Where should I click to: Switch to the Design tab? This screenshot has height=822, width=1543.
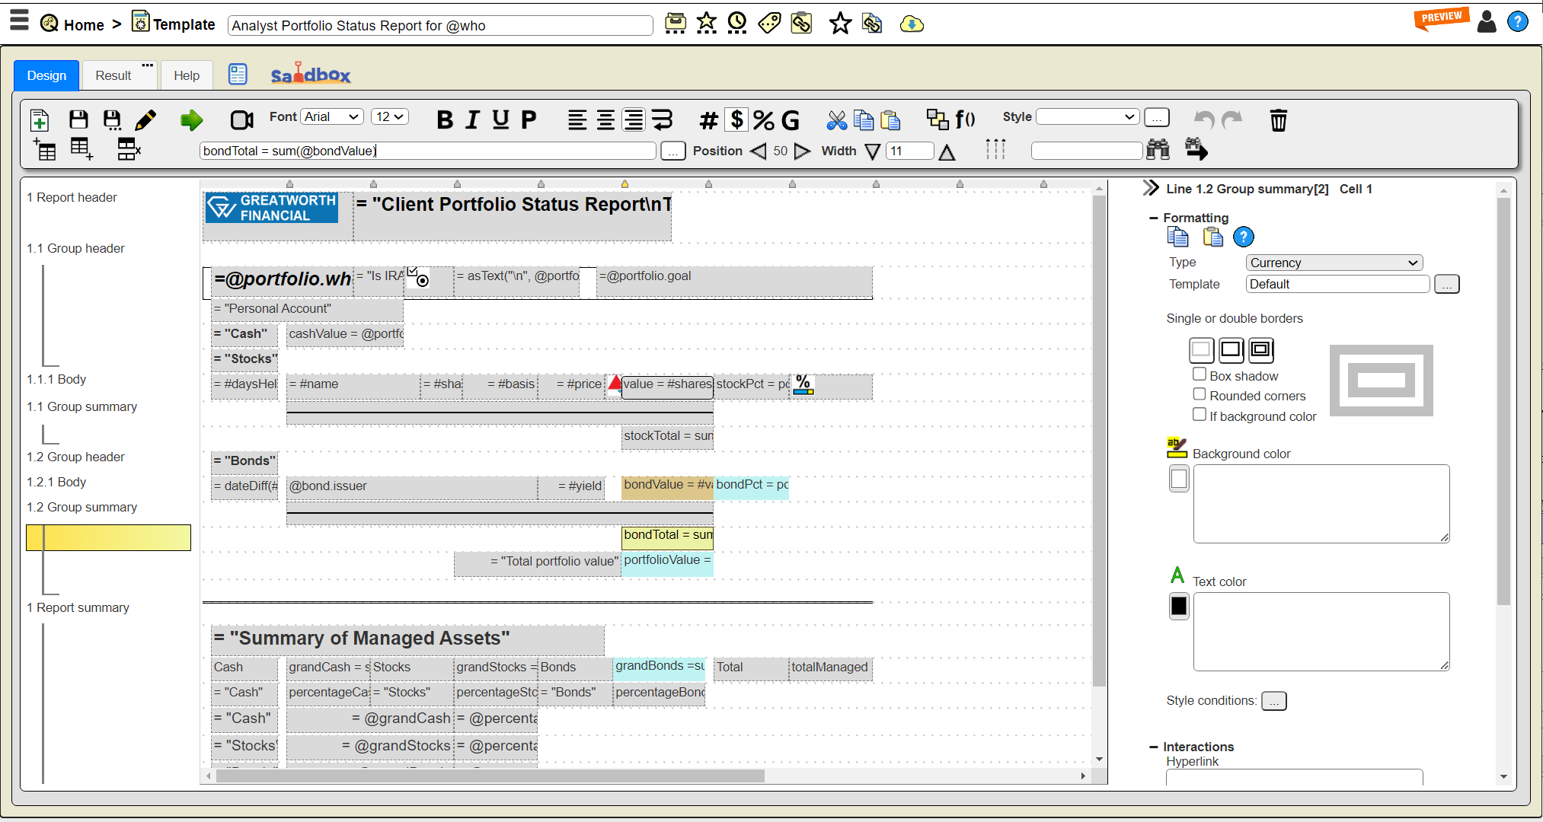[x=46, y=75]
